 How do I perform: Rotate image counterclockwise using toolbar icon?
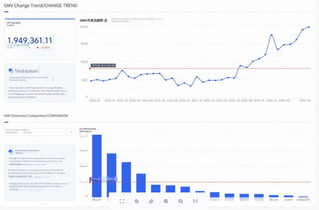[137, 201]
